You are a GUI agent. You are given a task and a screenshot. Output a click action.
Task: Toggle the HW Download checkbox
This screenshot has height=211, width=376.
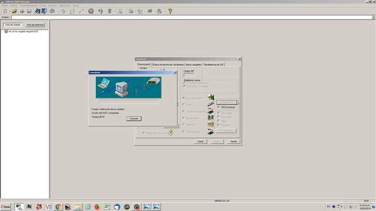(x=219, y=107)
